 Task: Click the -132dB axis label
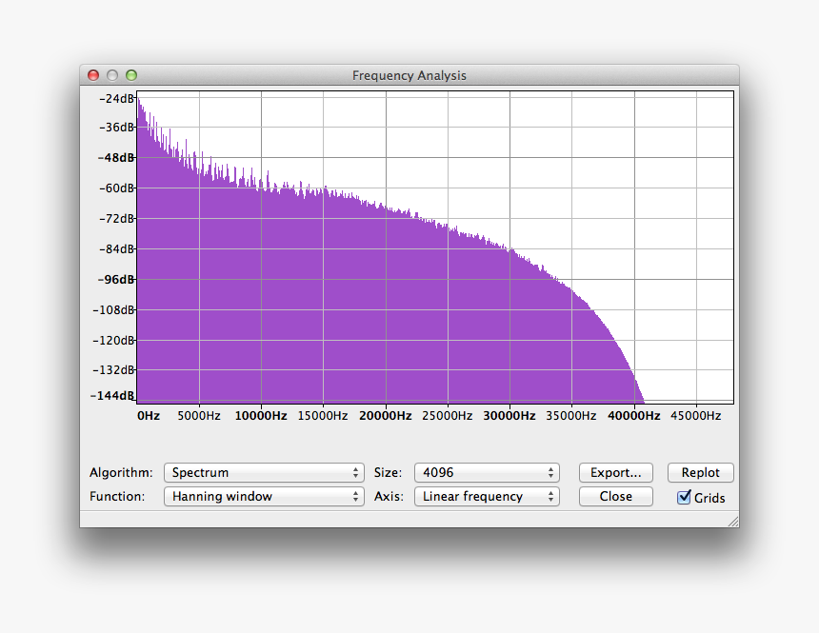click(114, 369)
